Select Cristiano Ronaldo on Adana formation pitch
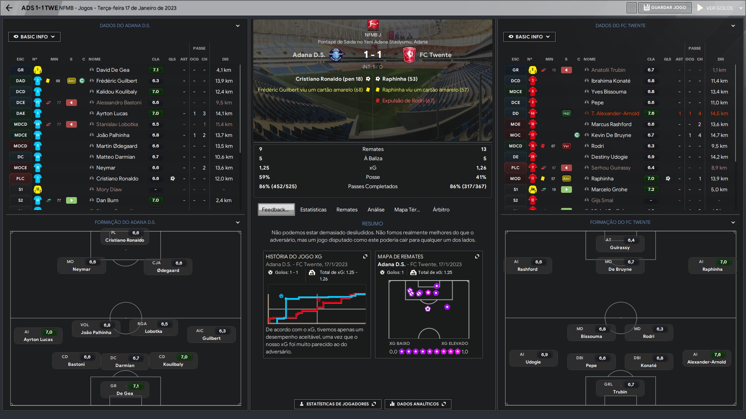 point(125,237)
